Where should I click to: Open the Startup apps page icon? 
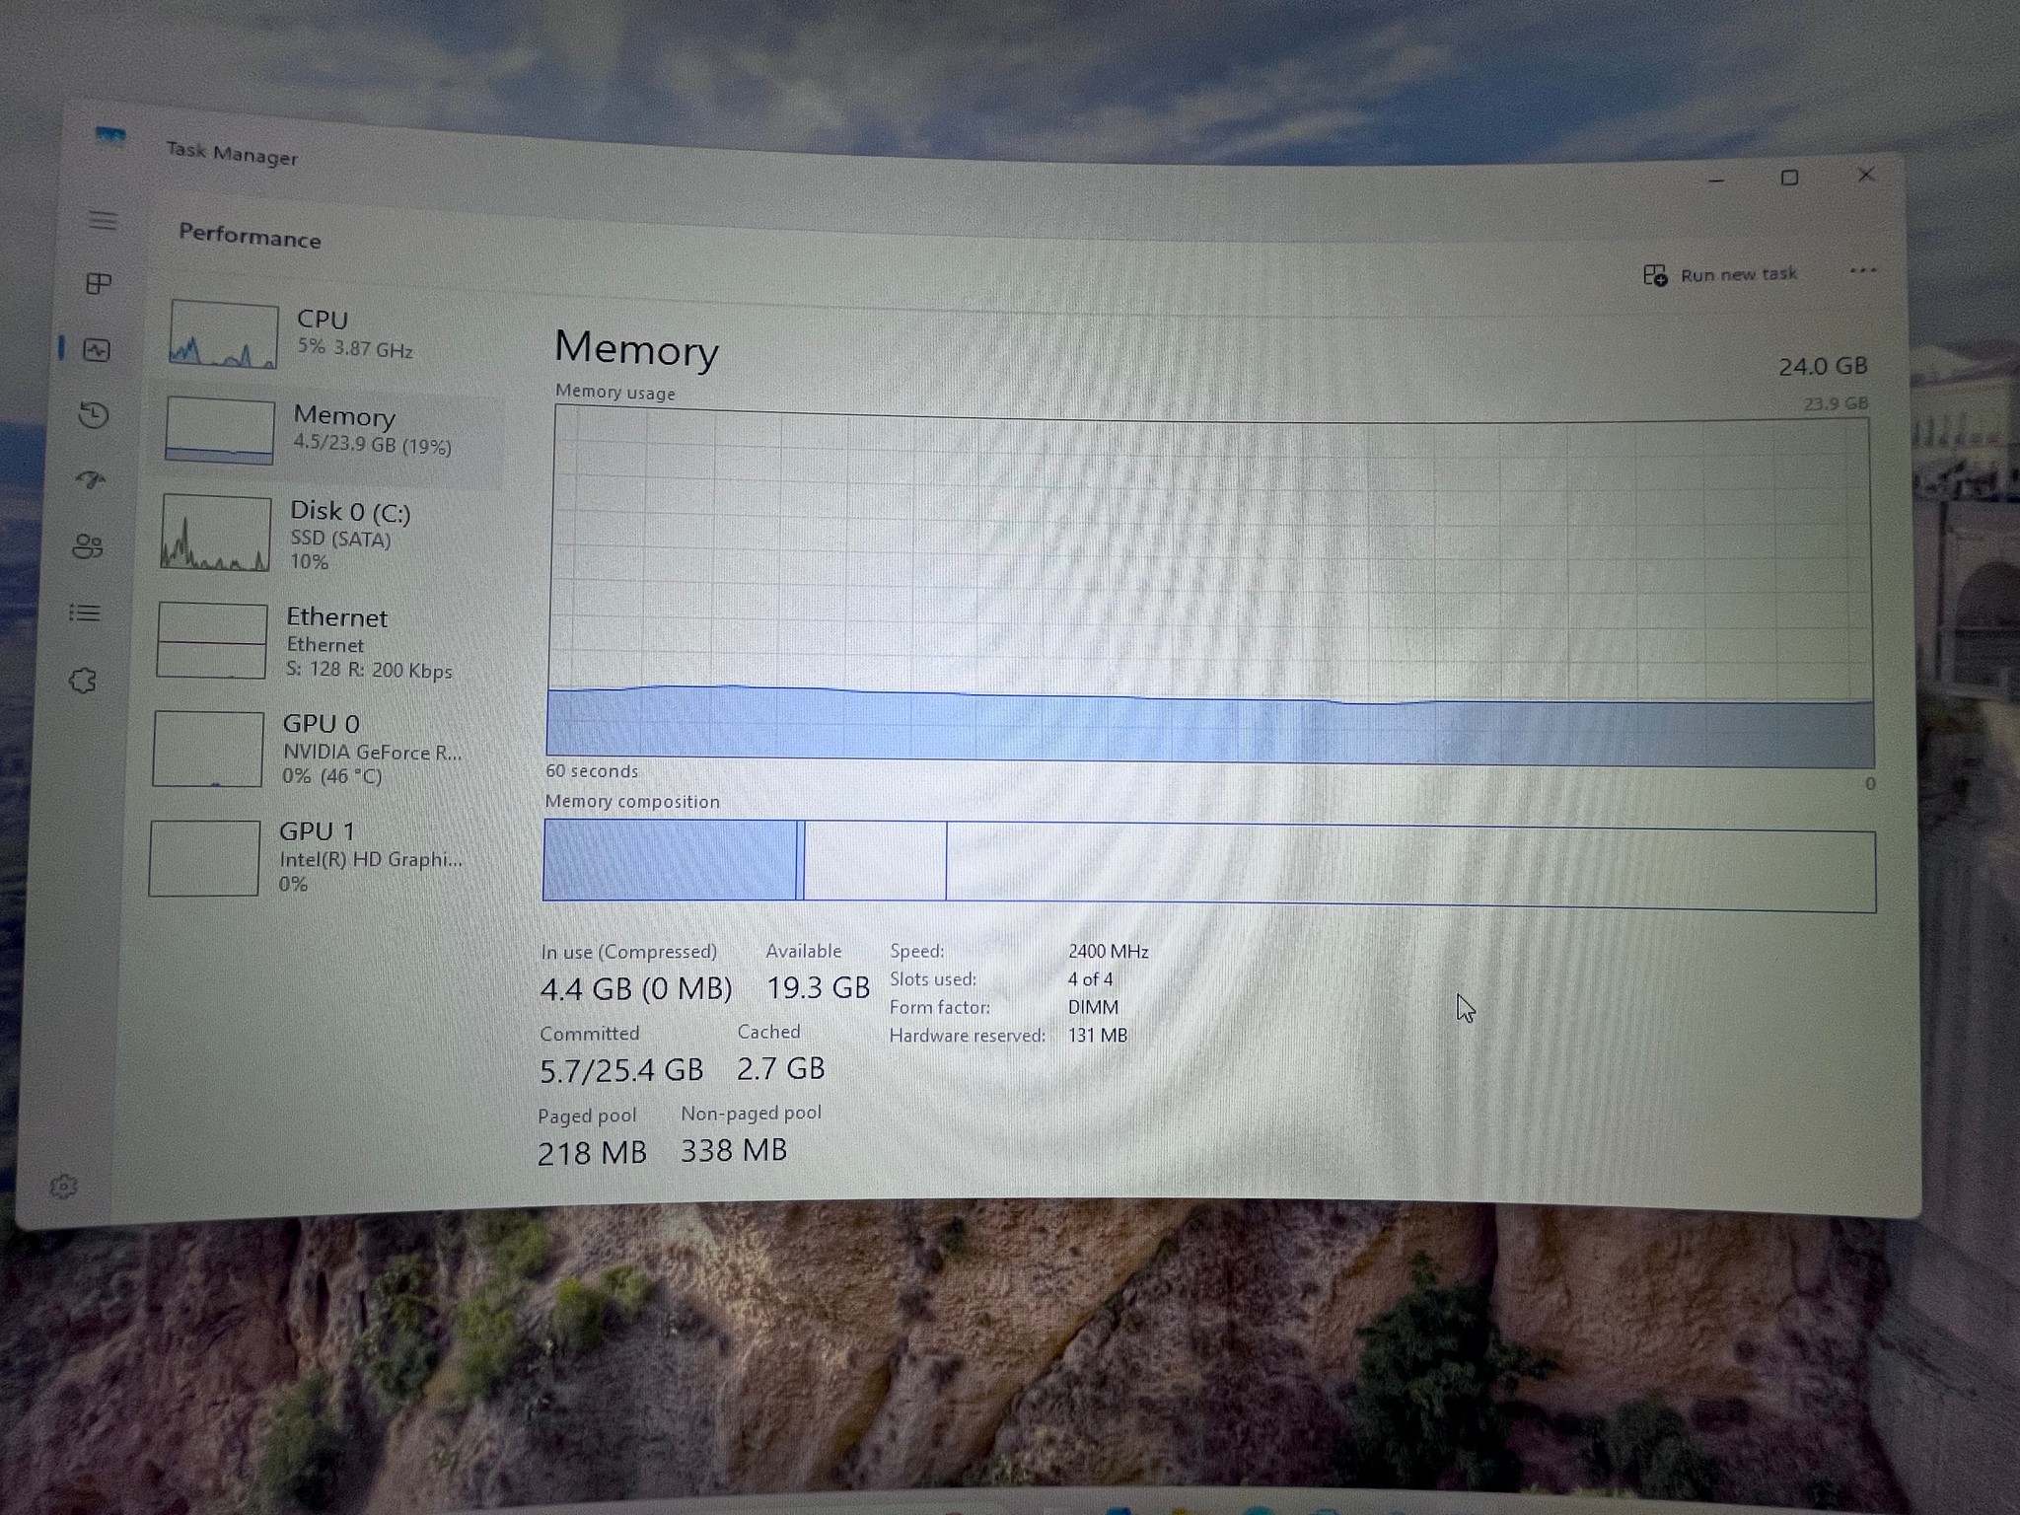pos(91,480)
